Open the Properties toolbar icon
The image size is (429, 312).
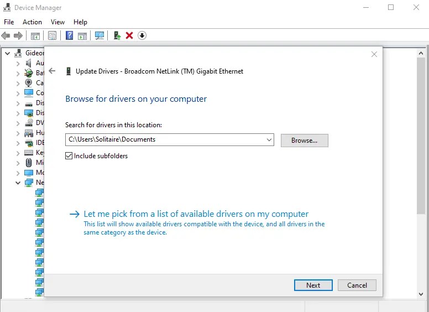(52, 35)
